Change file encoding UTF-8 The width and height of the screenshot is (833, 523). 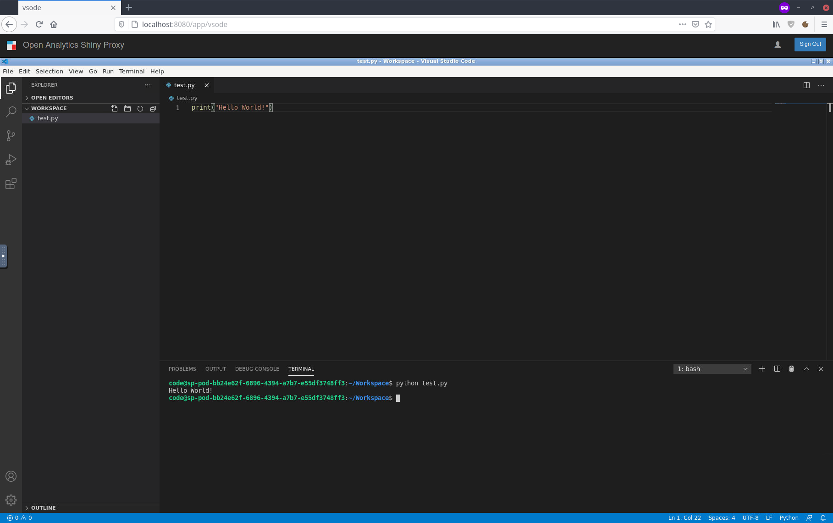tap(750, 518)
